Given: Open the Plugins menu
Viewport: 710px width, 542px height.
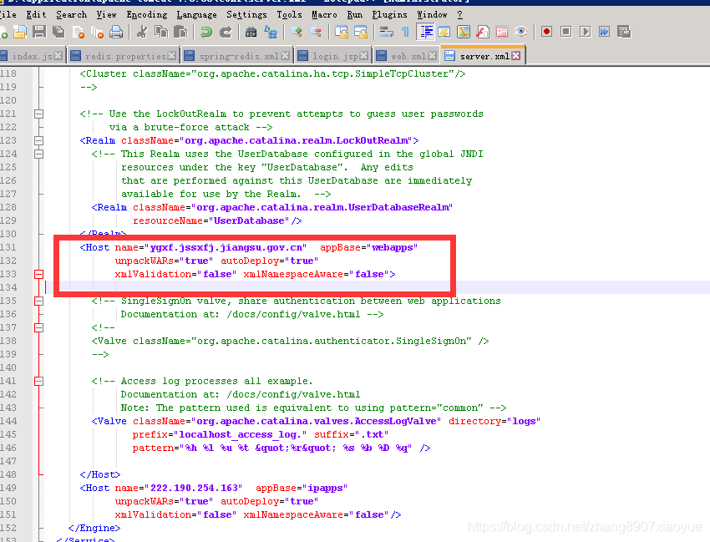Looking at the screenshot, I should pyautogui.click(x=389, y=14).
